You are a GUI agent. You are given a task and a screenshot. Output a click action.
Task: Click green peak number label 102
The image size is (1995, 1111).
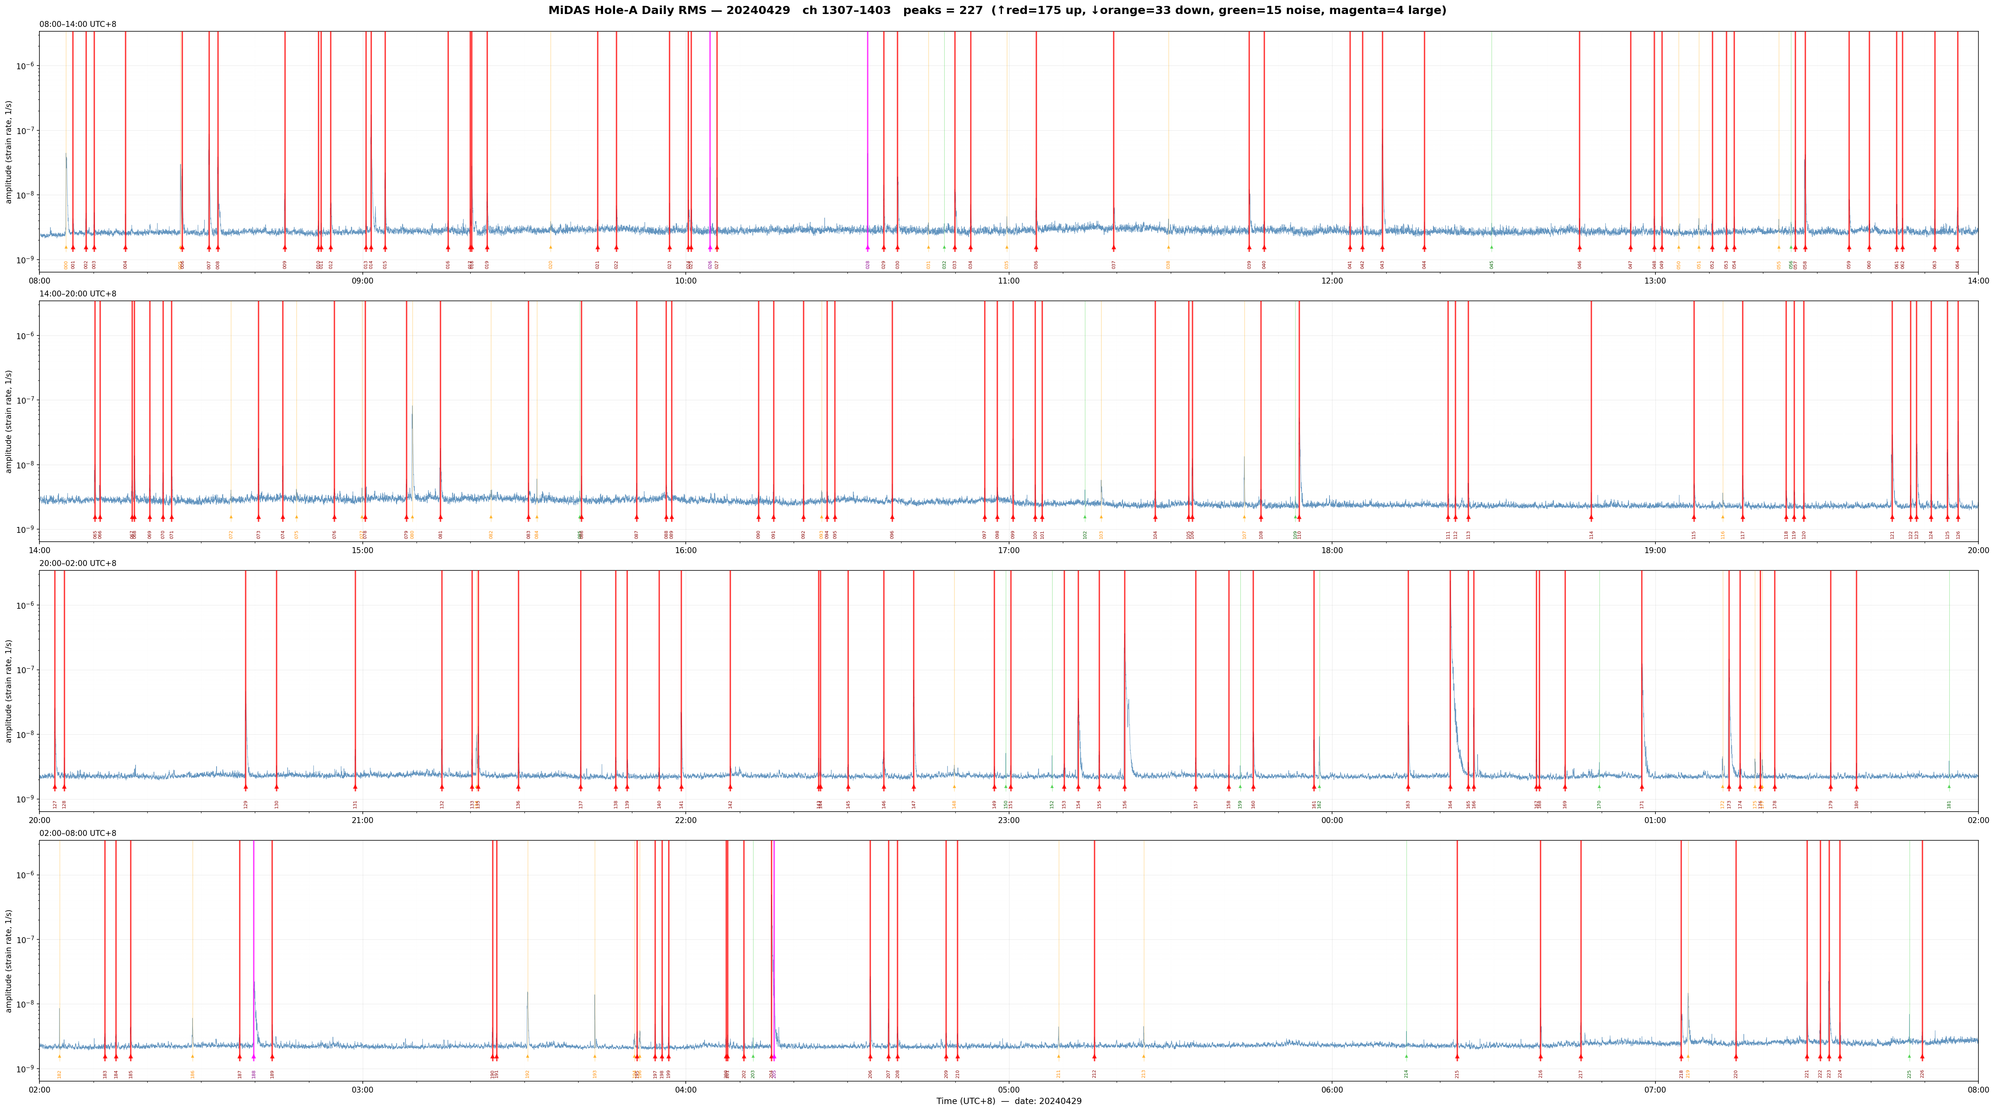click(1085, 534)
